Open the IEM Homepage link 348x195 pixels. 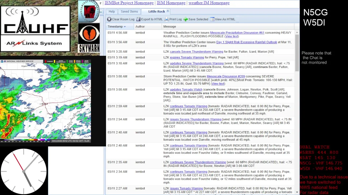pyautogui.click(x=171, y=3)
